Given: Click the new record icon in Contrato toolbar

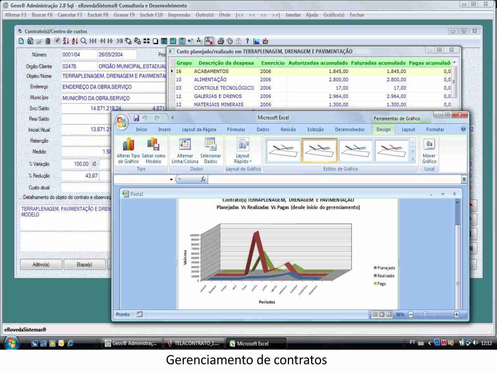Looking at the screenshot, I should [x=21, y=41].
